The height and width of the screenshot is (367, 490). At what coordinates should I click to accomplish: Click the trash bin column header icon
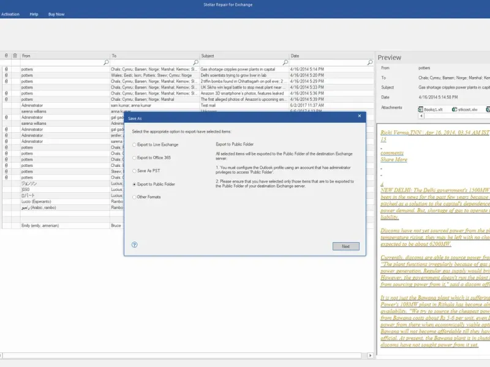click(x=15, y=56)
